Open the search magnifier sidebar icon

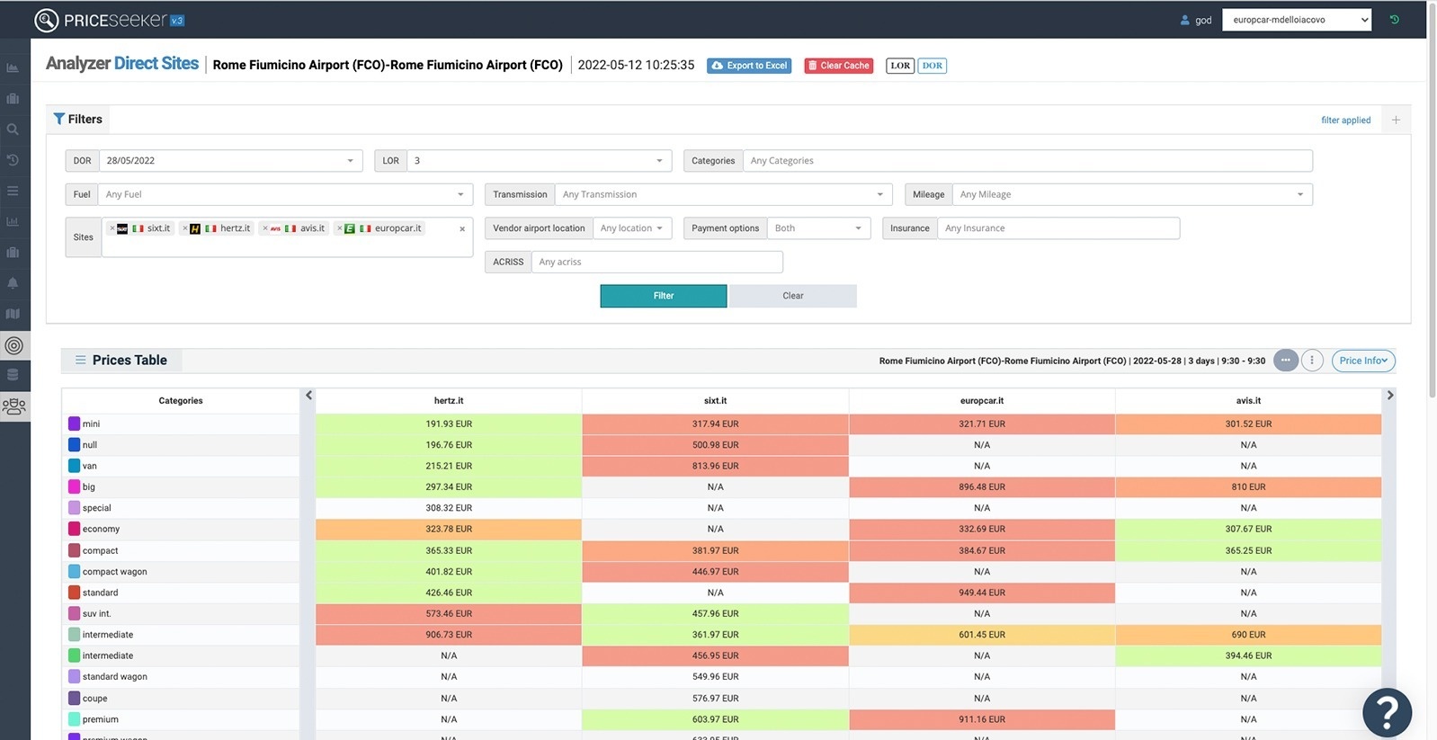click(13, 129)
